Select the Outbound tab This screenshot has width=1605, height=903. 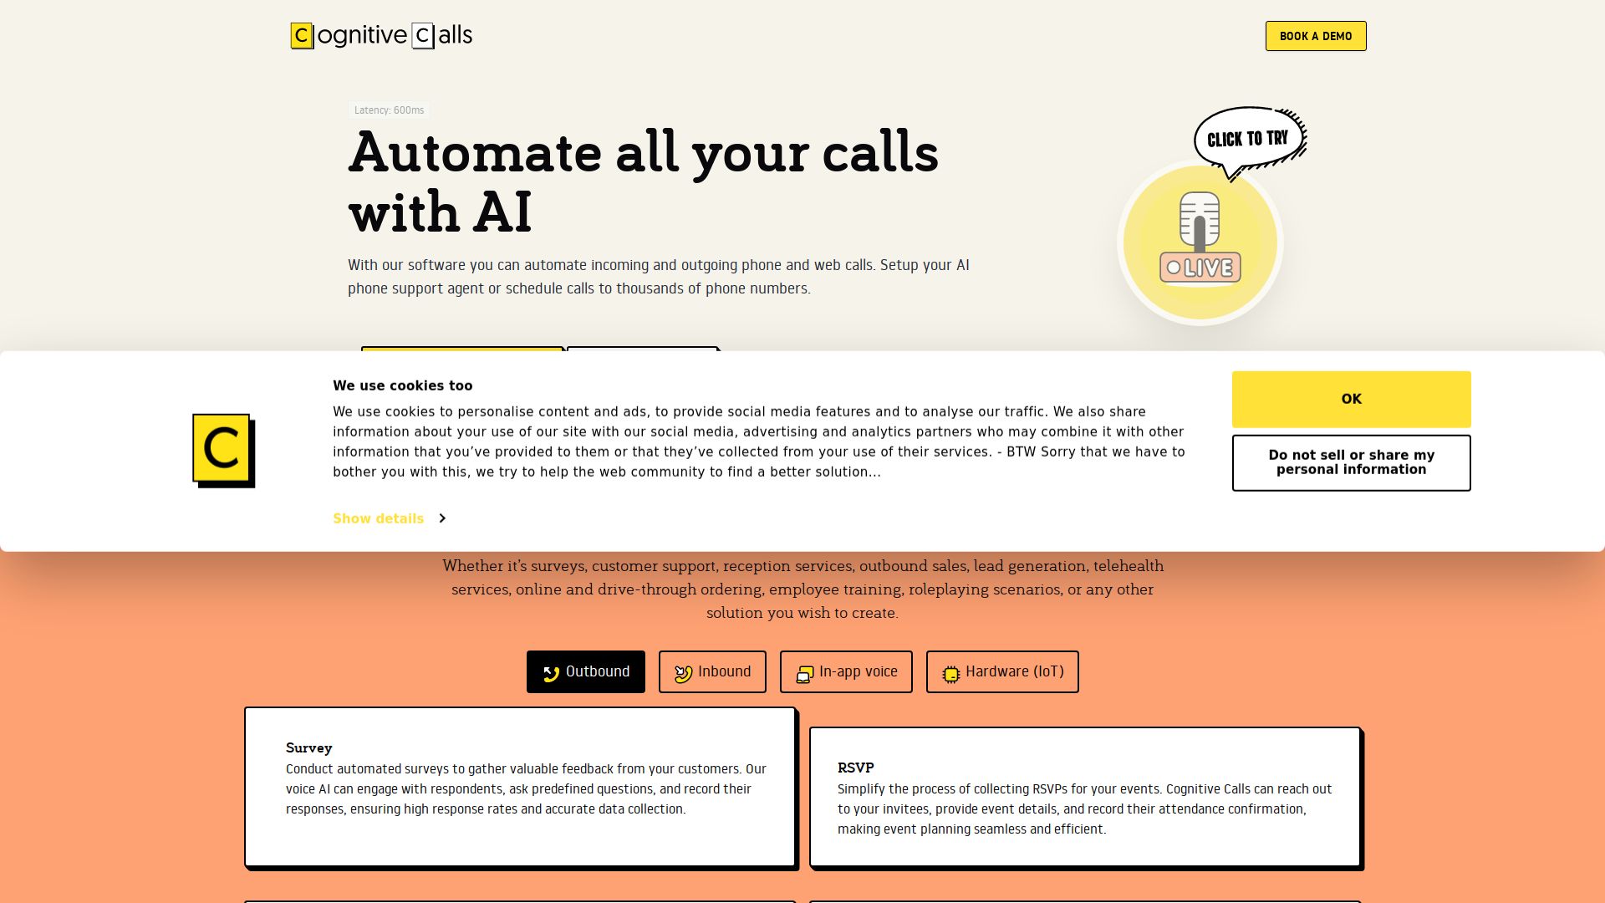click(586, 671)
